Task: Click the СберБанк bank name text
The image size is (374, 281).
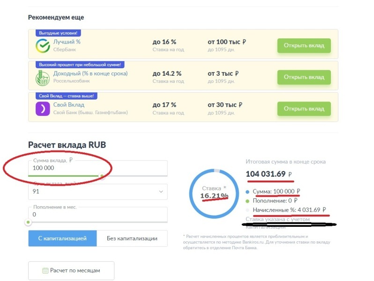Action: pyautogui.click(x=64, y=50)
